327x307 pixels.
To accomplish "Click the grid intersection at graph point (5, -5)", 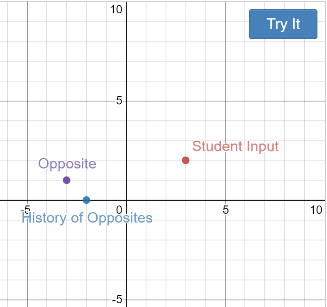I will pos(225,300).
